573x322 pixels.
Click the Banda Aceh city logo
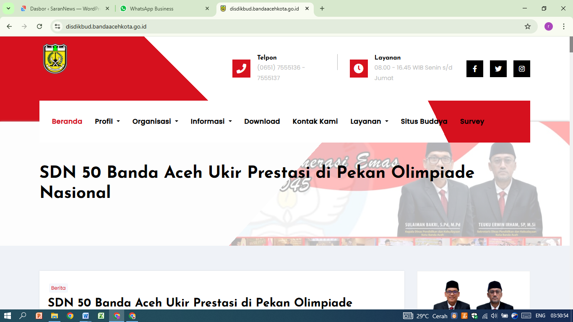[x=55, y=59]
